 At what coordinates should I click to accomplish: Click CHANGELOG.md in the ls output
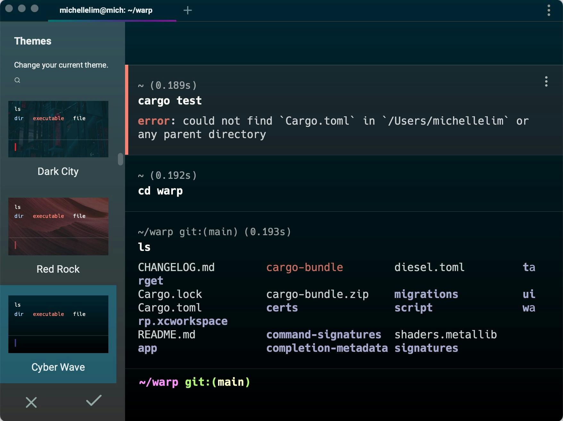(176, 267)
